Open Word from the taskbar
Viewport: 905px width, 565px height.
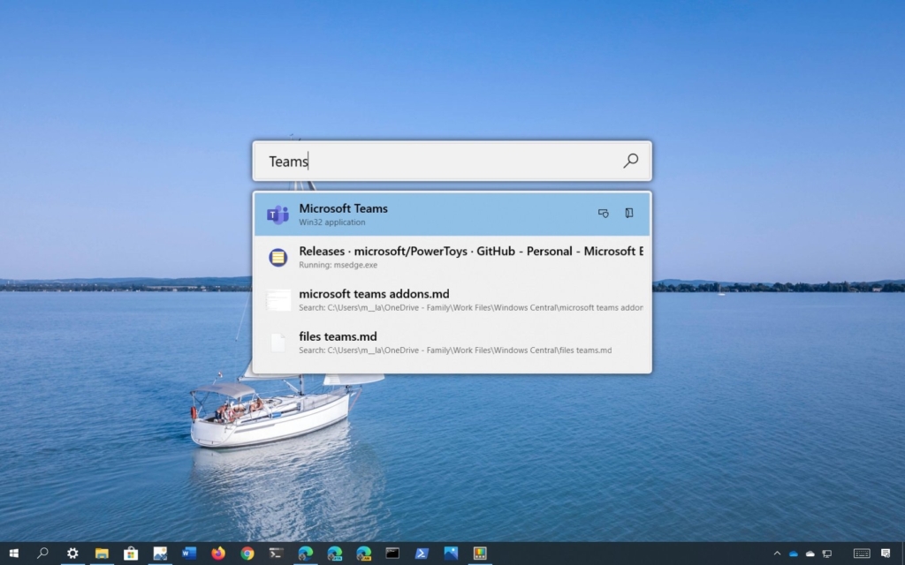188,554
